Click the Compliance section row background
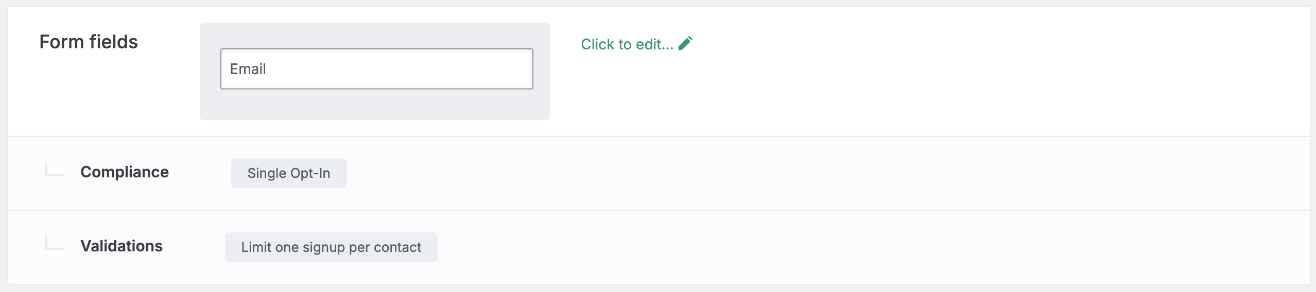The image size is (1316, 292). 659,173
